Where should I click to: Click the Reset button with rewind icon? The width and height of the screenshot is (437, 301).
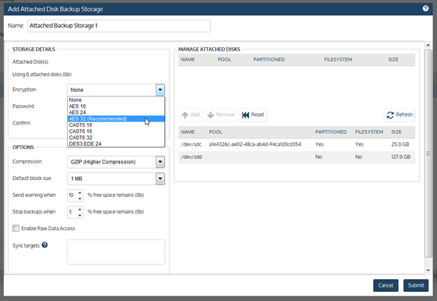coord(253,115)
